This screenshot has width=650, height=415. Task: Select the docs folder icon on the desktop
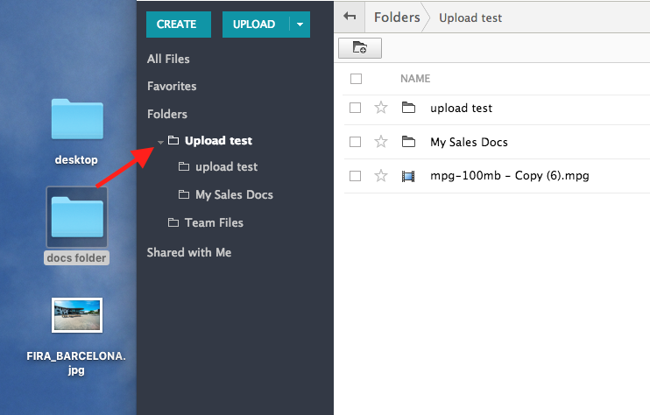77,217
